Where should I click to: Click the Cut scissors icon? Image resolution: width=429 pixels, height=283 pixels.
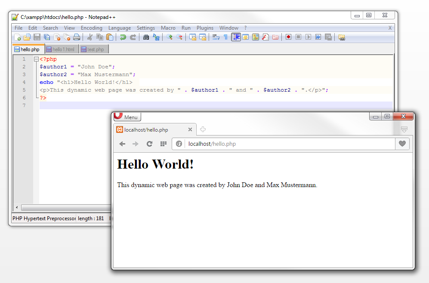(90, 37)
